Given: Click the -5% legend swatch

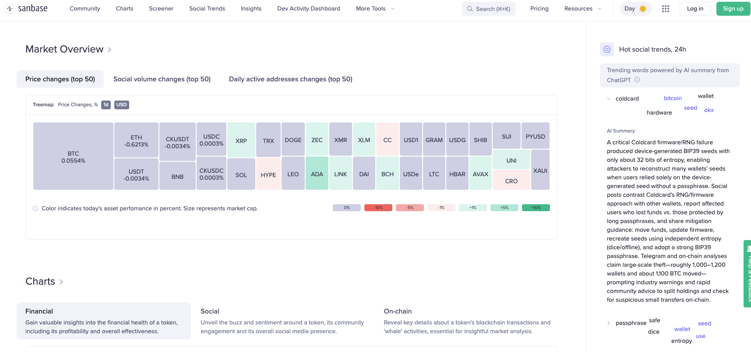Looking at the screenshot, I should [x=410, y=208].
